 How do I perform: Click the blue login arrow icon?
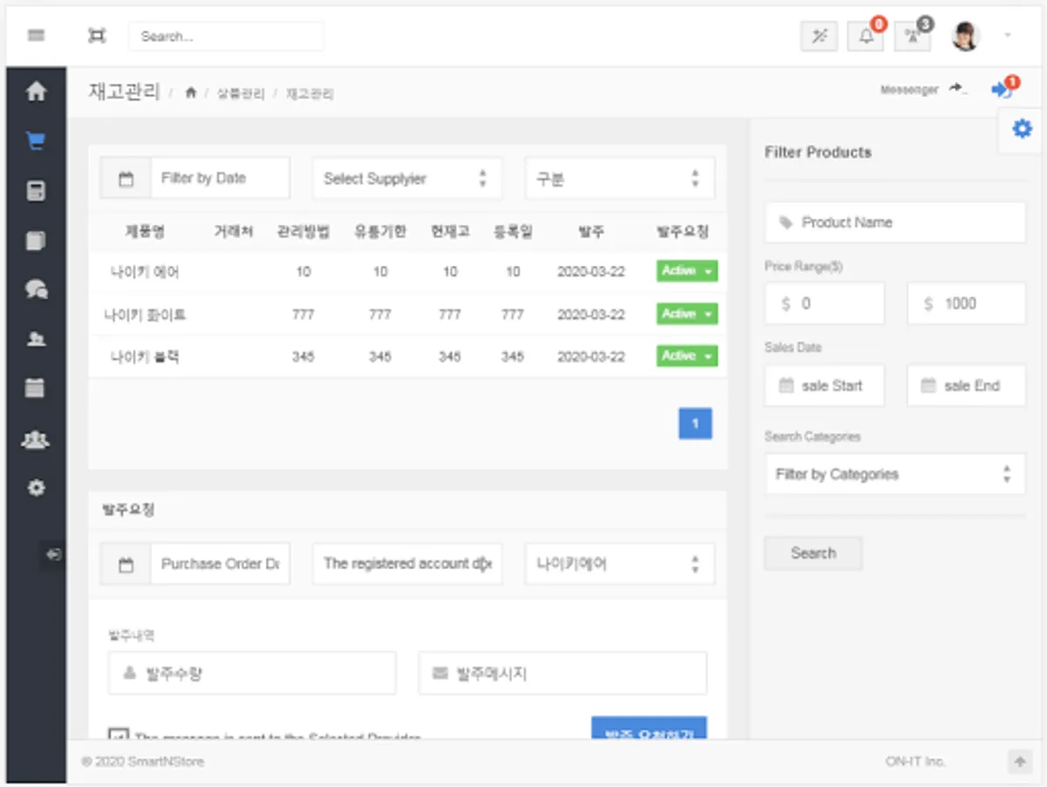[1002, 89]
